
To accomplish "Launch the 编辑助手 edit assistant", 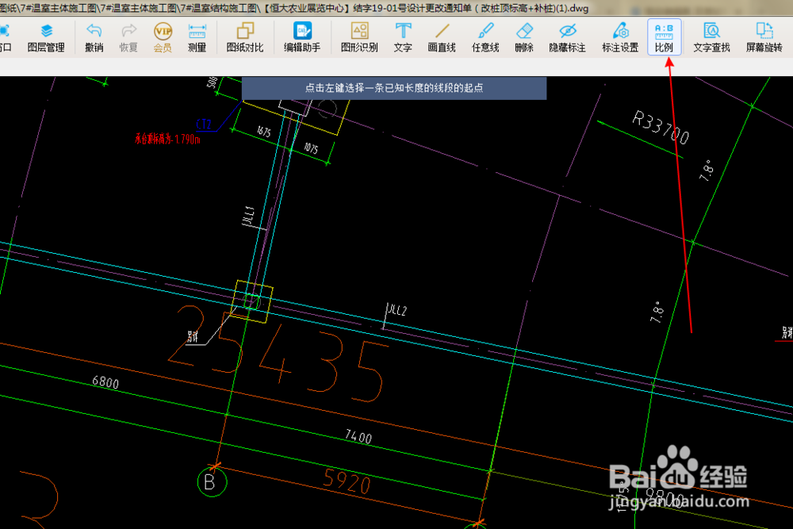I will (302, 38).
